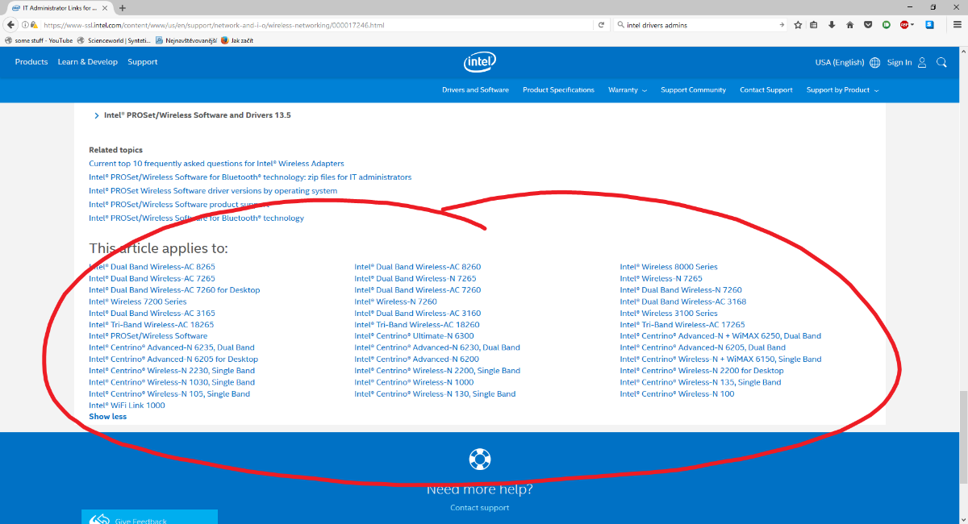The image size is (968, 524).
Task: Open the Products menu
Action: [31, 62]
